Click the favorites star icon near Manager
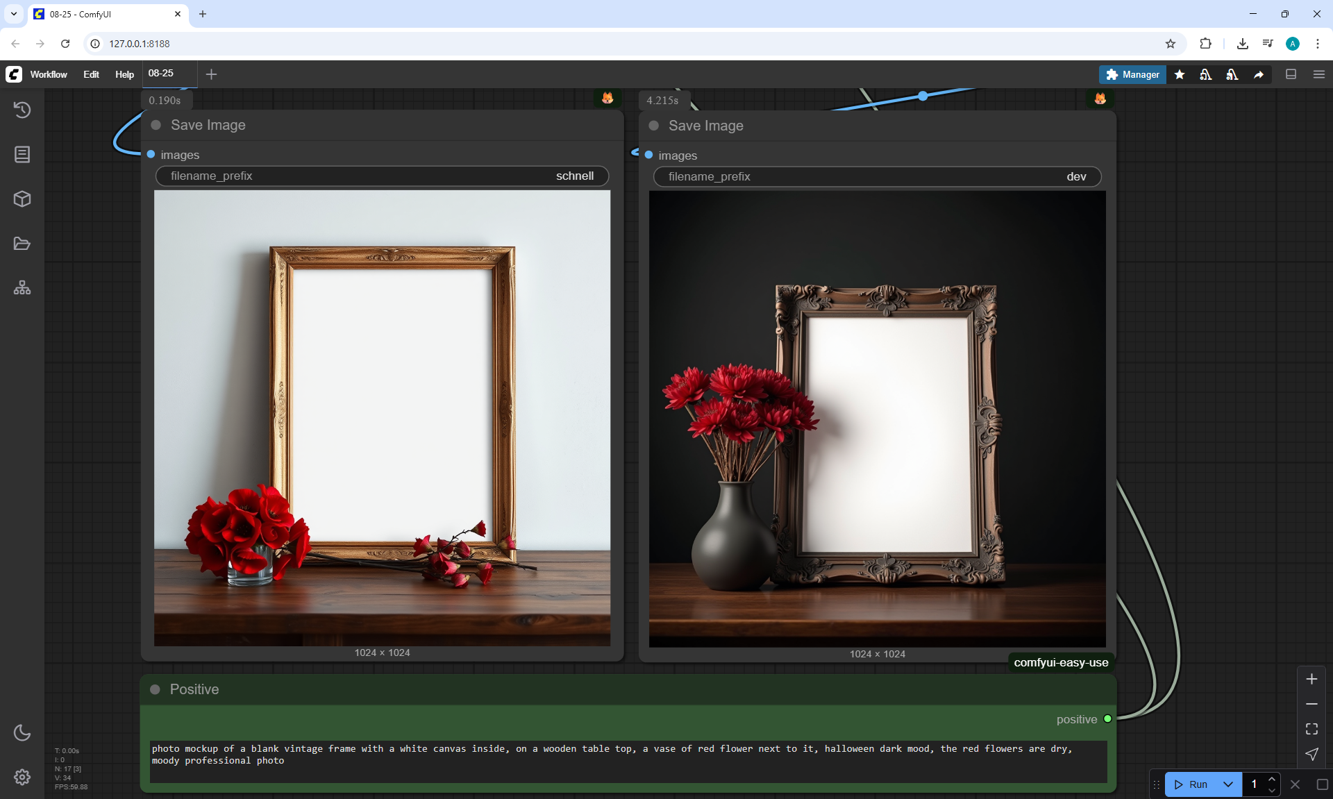The height and width of the screenshot is (799, 1333). pos(1180,74)
